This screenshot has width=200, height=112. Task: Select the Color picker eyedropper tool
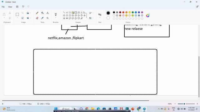point(42,18)
